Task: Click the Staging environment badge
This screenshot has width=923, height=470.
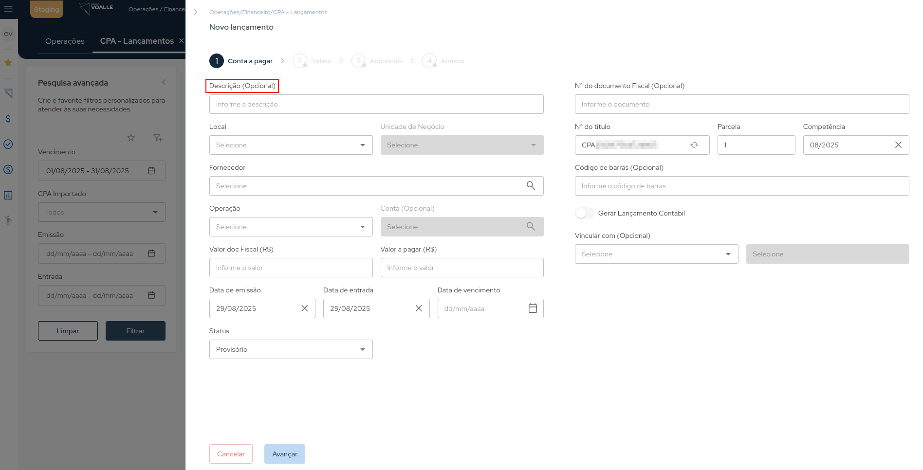Action: click(x=47, y=9)
